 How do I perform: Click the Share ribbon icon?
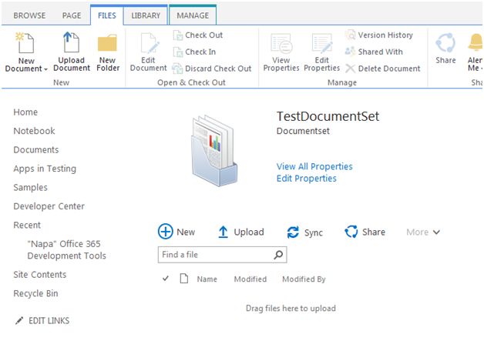point(445,43)
